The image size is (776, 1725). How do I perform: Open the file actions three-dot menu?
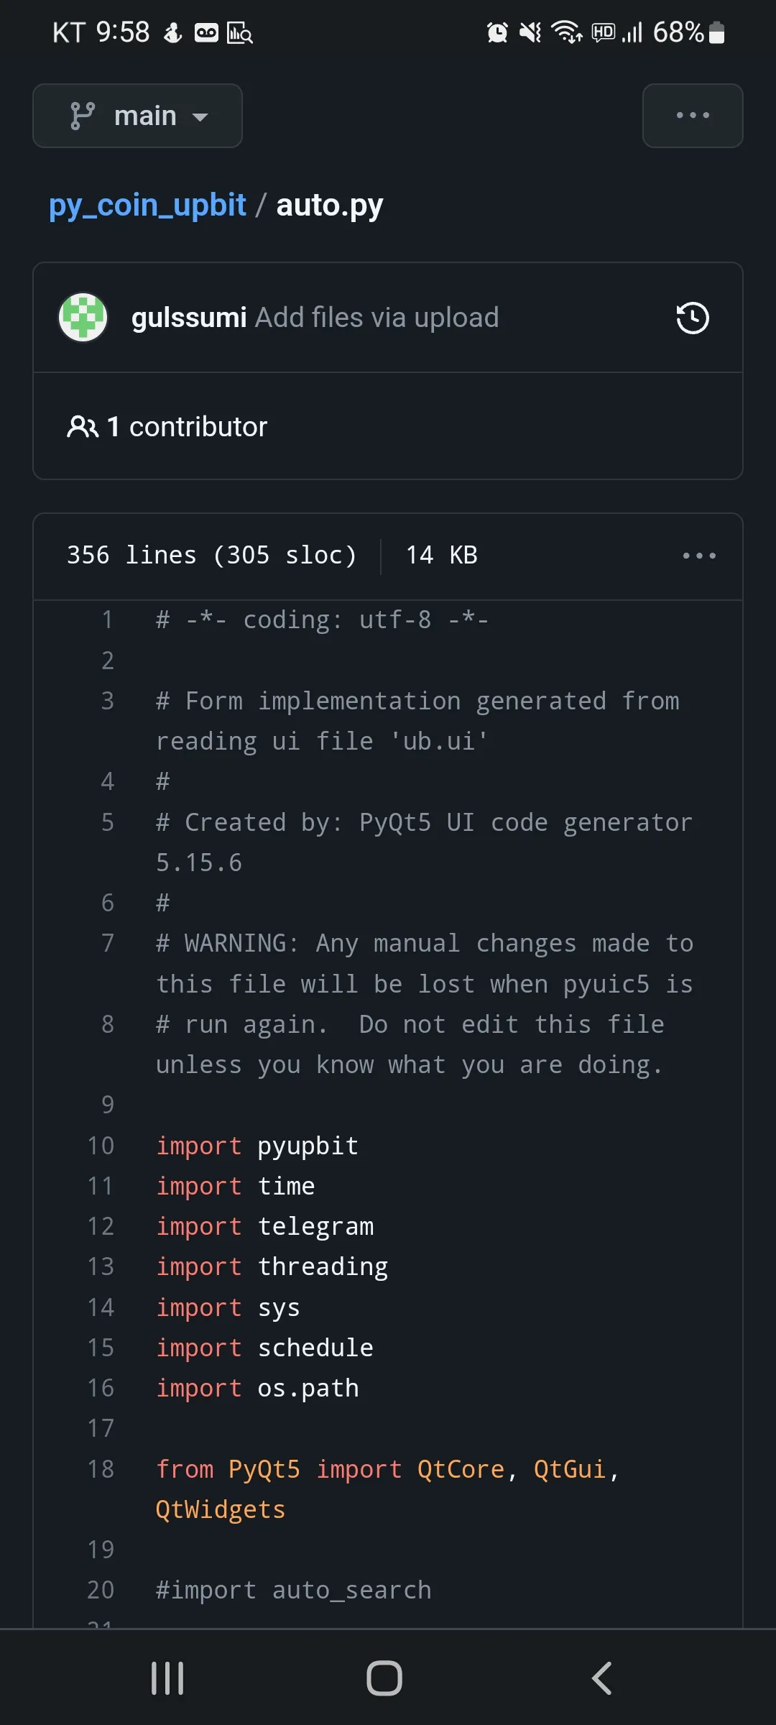(698, 556)
